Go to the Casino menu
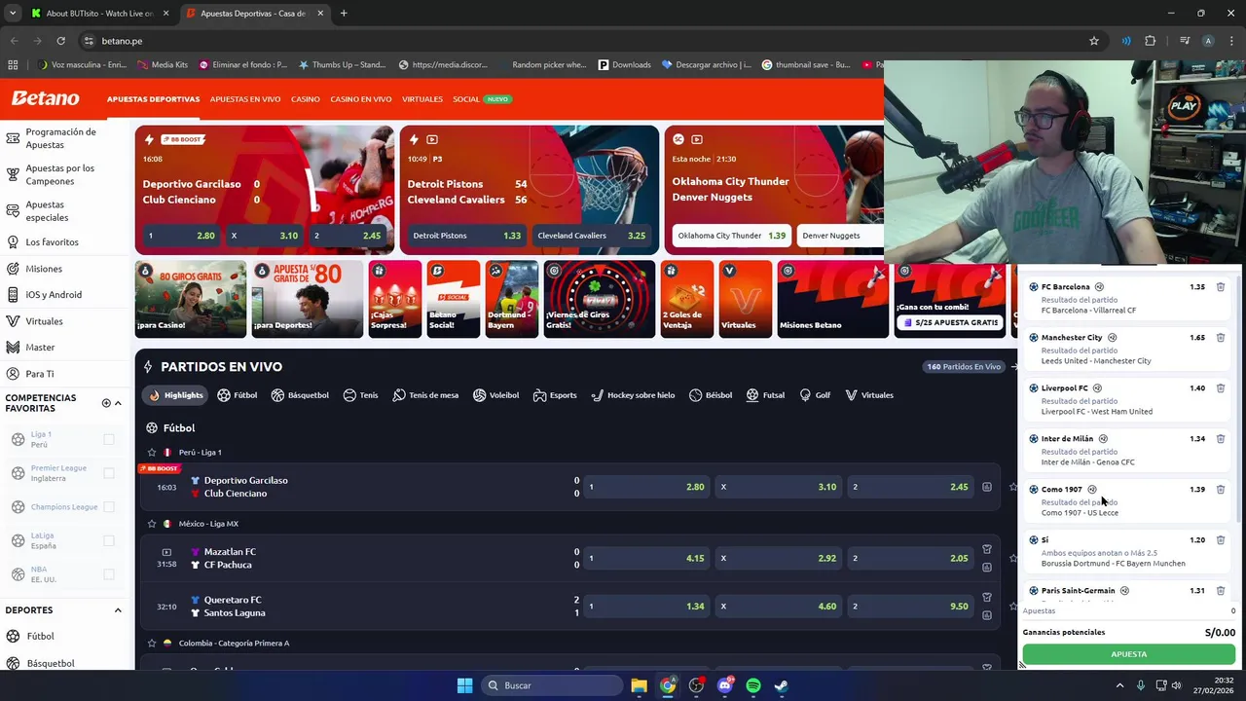 point(306,99)
